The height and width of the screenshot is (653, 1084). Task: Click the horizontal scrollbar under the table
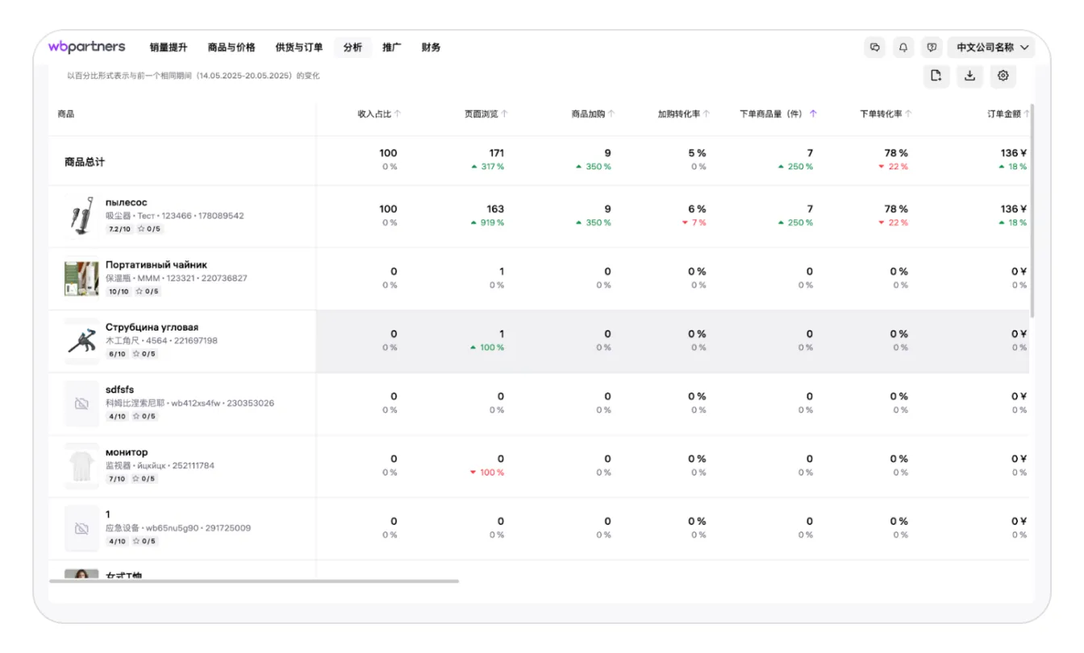click(x=254, y=580)
